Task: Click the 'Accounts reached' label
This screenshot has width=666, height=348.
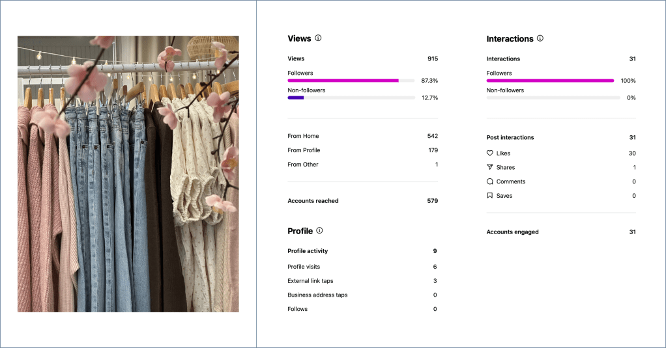Action: 313,201
